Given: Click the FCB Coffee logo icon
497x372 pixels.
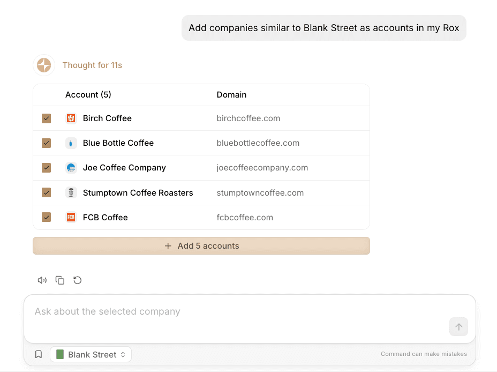Looking at the screenshot, I should point(71,217).
